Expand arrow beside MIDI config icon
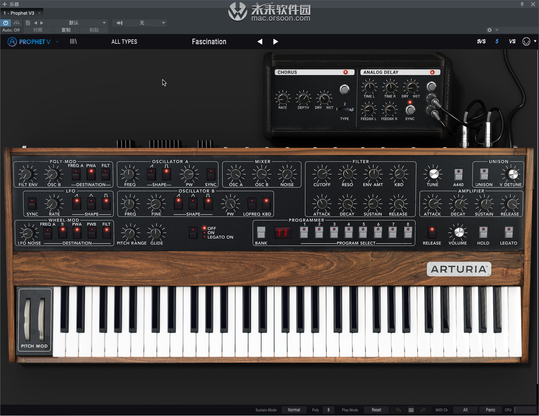Viewport: 539px width, 416px height. click(535, 41)
